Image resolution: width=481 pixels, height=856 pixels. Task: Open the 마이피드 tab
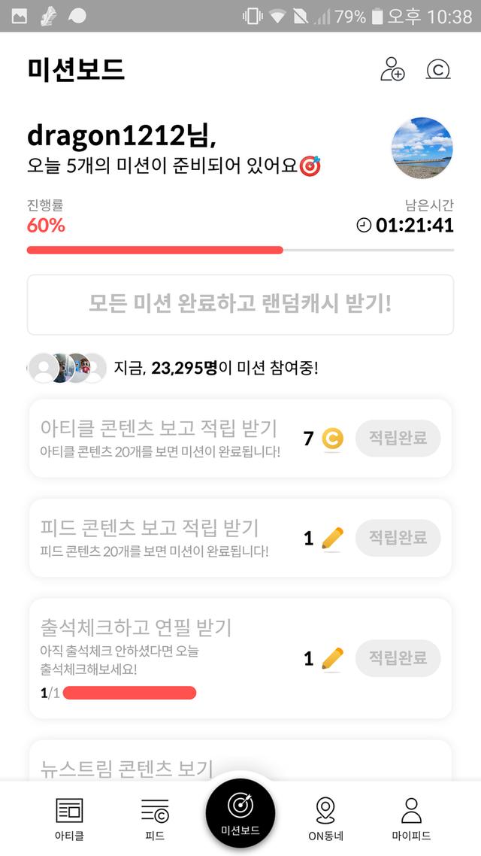[x=411, y=819]
